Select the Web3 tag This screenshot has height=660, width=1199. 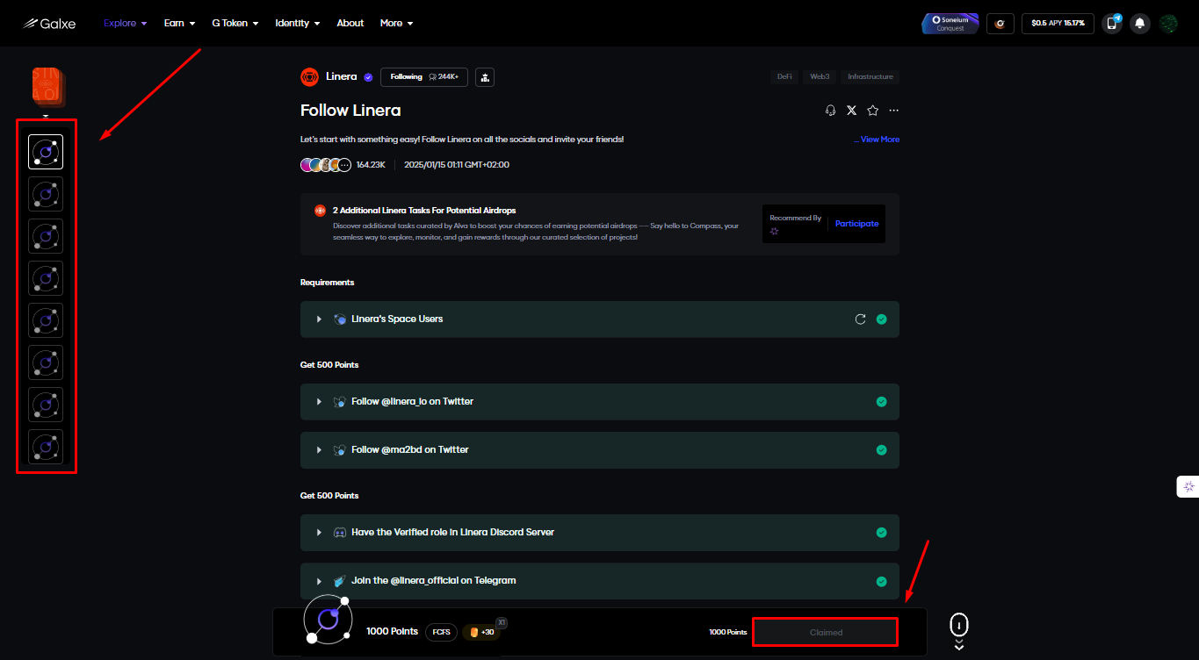(820, 77)
